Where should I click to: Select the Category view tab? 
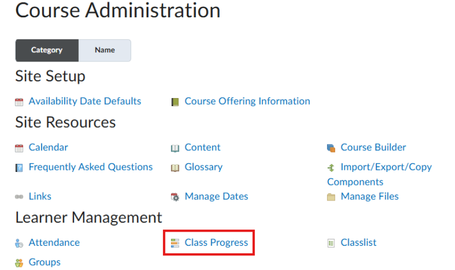point(47,50)
